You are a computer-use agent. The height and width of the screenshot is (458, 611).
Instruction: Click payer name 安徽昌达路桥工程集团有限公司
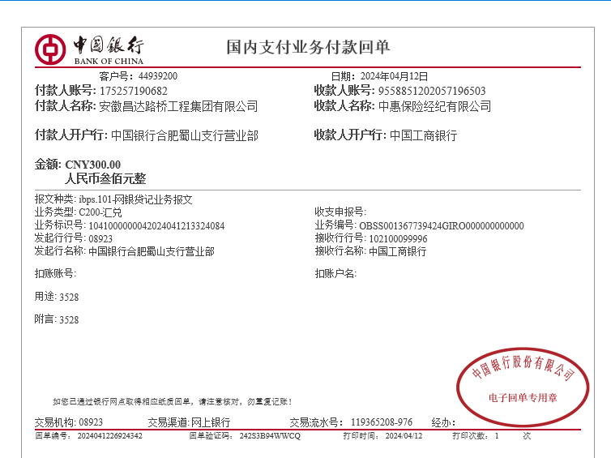pyautogui.click(x=178, y=106)
